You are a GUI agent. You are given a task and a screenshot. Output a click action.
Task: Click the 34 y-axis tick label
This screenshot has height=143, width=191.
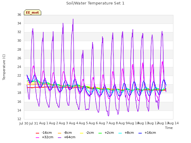tap(19, 23)
